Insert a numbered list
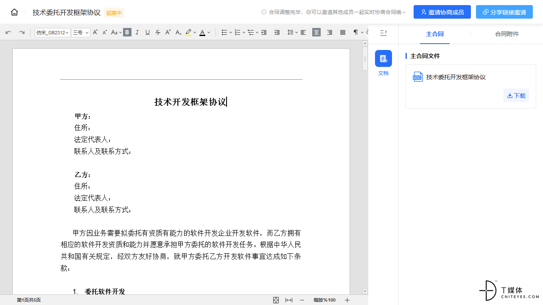 pos(238,32)
